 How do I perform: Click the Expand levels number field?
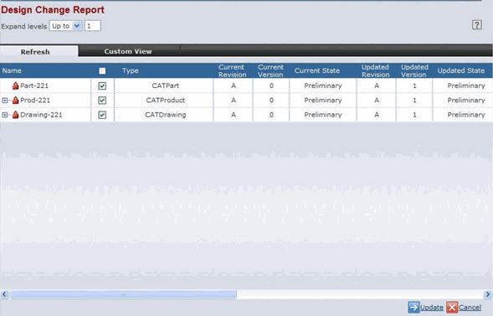click(x=92, y=26)
